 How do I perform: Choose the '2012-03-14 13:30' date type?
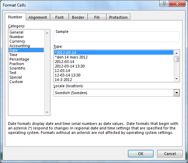(x=70, y=66)
